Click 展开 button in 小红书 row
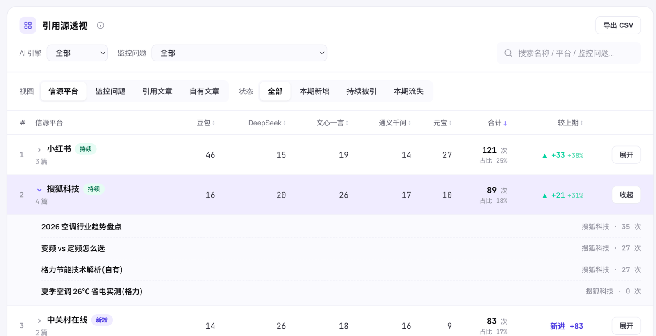The width and height of the screenshot is (656, 336). point(626,155)
